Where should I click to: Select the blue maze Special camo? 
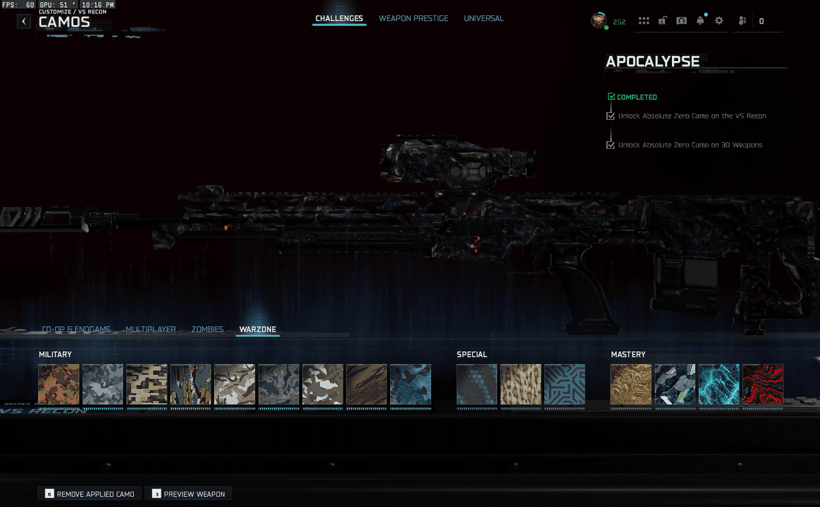(x=564, y=385)
